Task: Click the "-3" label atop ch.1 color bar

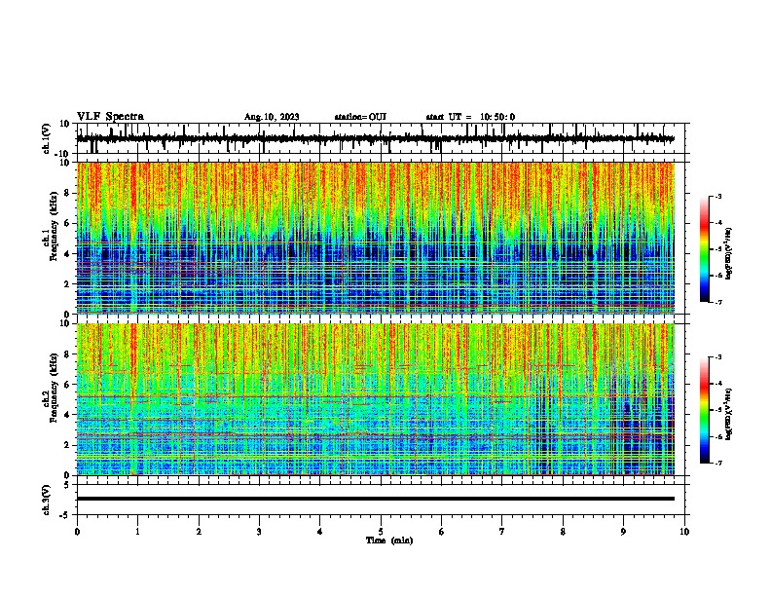Action: pos(718,196)
